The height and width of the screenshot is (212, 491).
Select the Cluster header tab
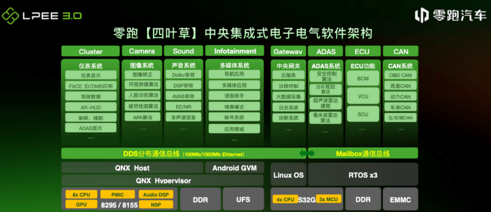(x=90, y=51)
